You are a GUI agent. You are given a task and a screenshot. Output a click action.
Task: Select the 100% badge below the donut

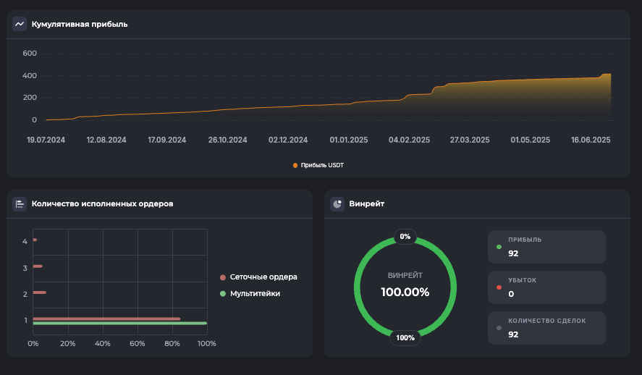point(405,337)
